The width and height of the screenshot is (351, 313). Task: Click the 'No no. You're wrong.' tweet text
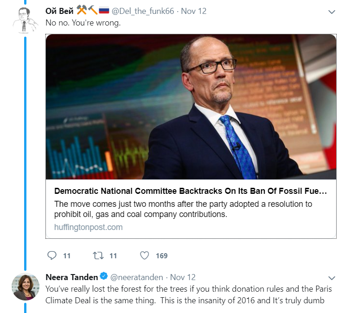pos(83,23)
